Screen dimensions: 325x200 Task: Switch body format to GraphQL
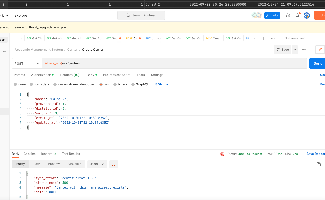point(140,84)
